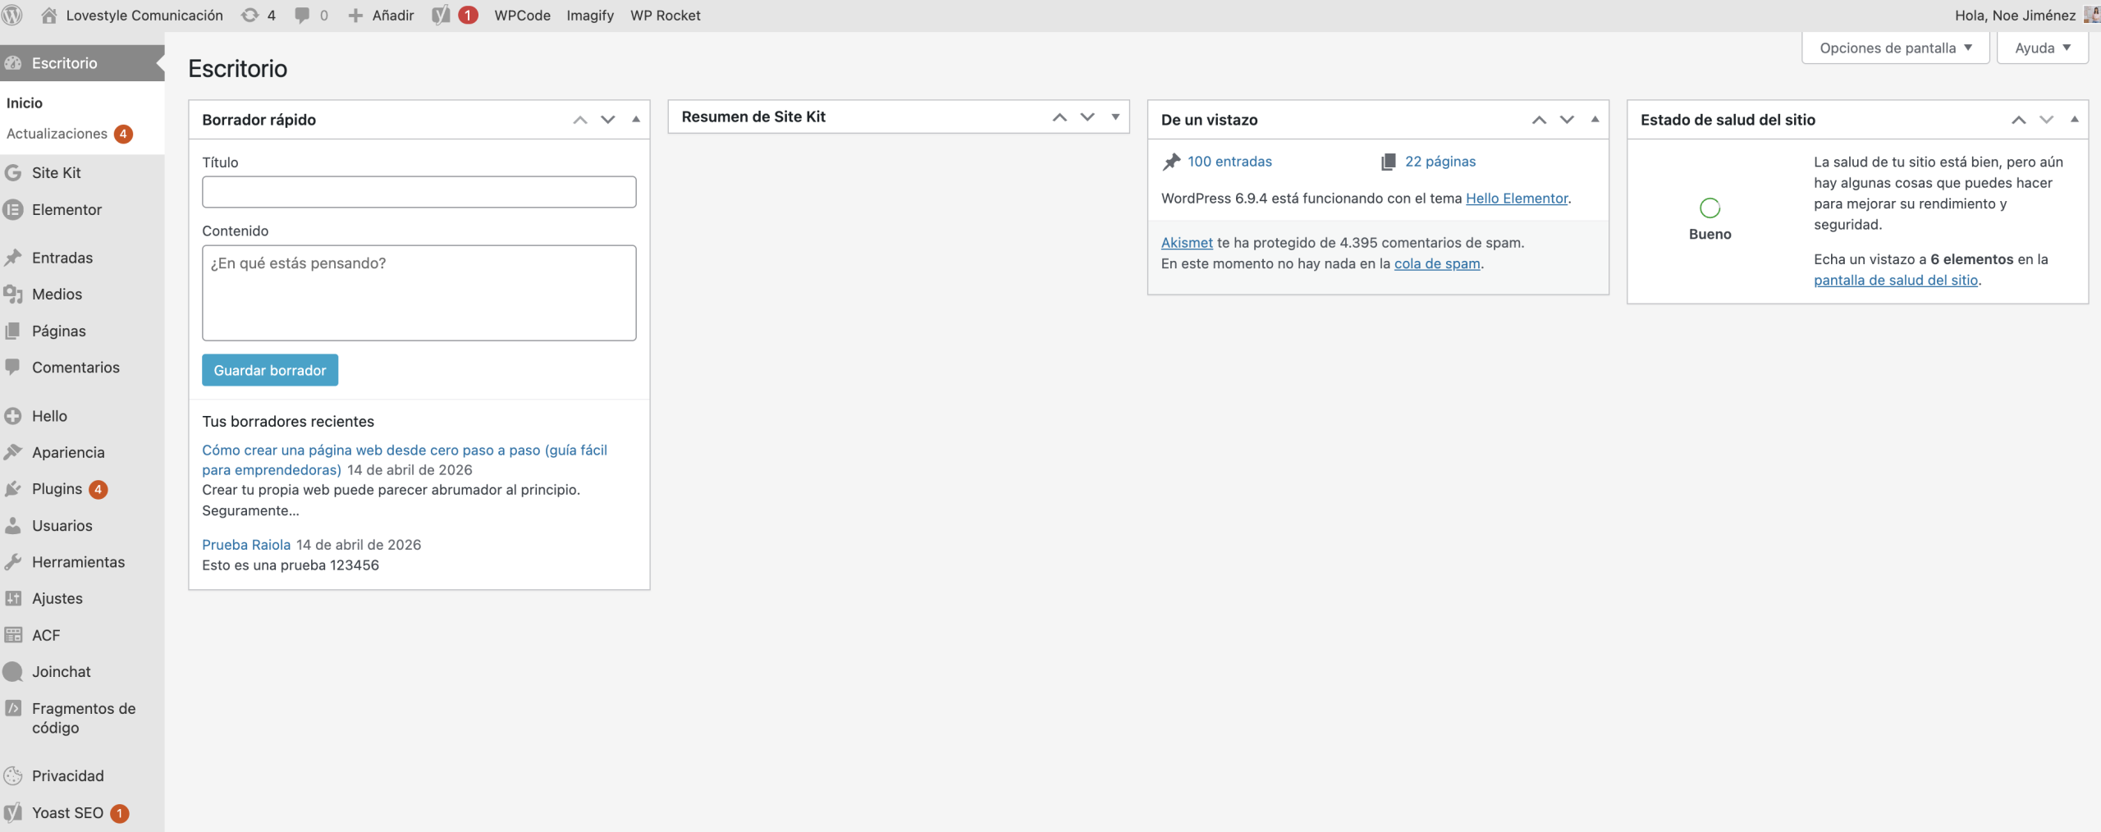Open WP Rocket in the admin bar
This screenshot has width=2101, height=832.
click(x=665, y=16)
